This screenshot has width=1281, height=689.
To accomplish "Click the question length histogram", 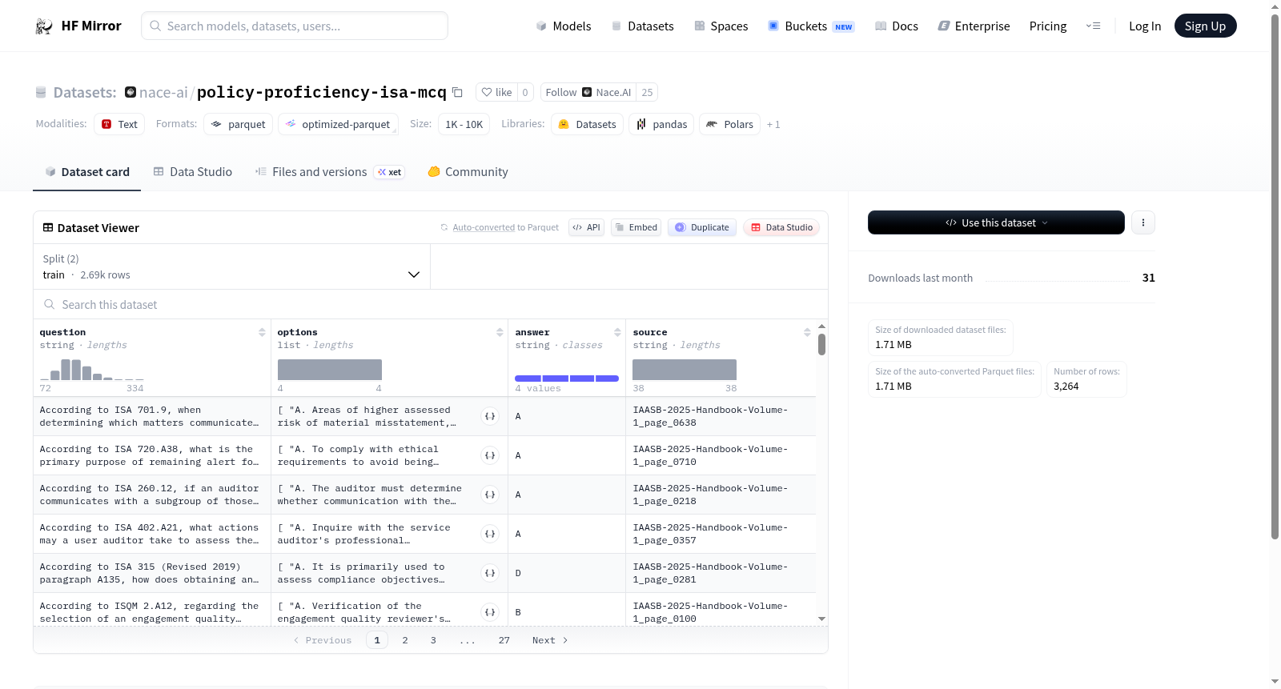I will 92,370.
